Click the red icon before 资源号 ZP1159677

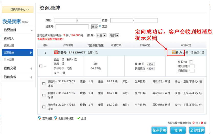(x=56, y=52)
